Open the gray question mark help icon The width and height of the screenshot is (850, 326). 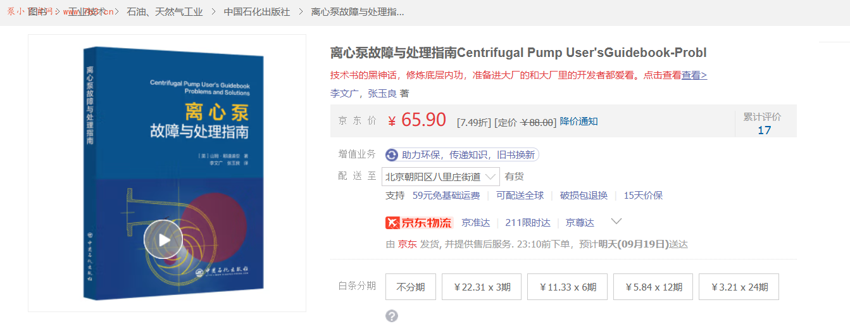392,316
